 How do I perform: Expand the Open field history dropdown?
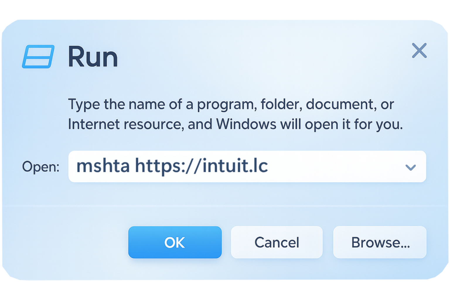click(410, 167)
